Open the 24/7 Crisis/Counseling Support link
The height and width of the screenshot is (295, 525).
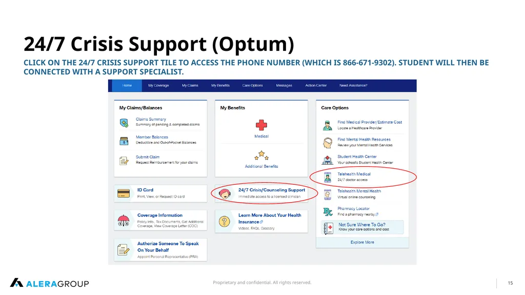tap(272, 190)
